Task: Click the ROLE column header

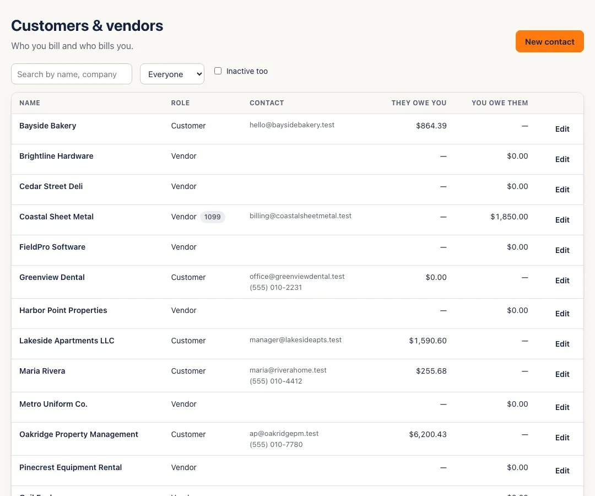Action: (x=180, y=103)
